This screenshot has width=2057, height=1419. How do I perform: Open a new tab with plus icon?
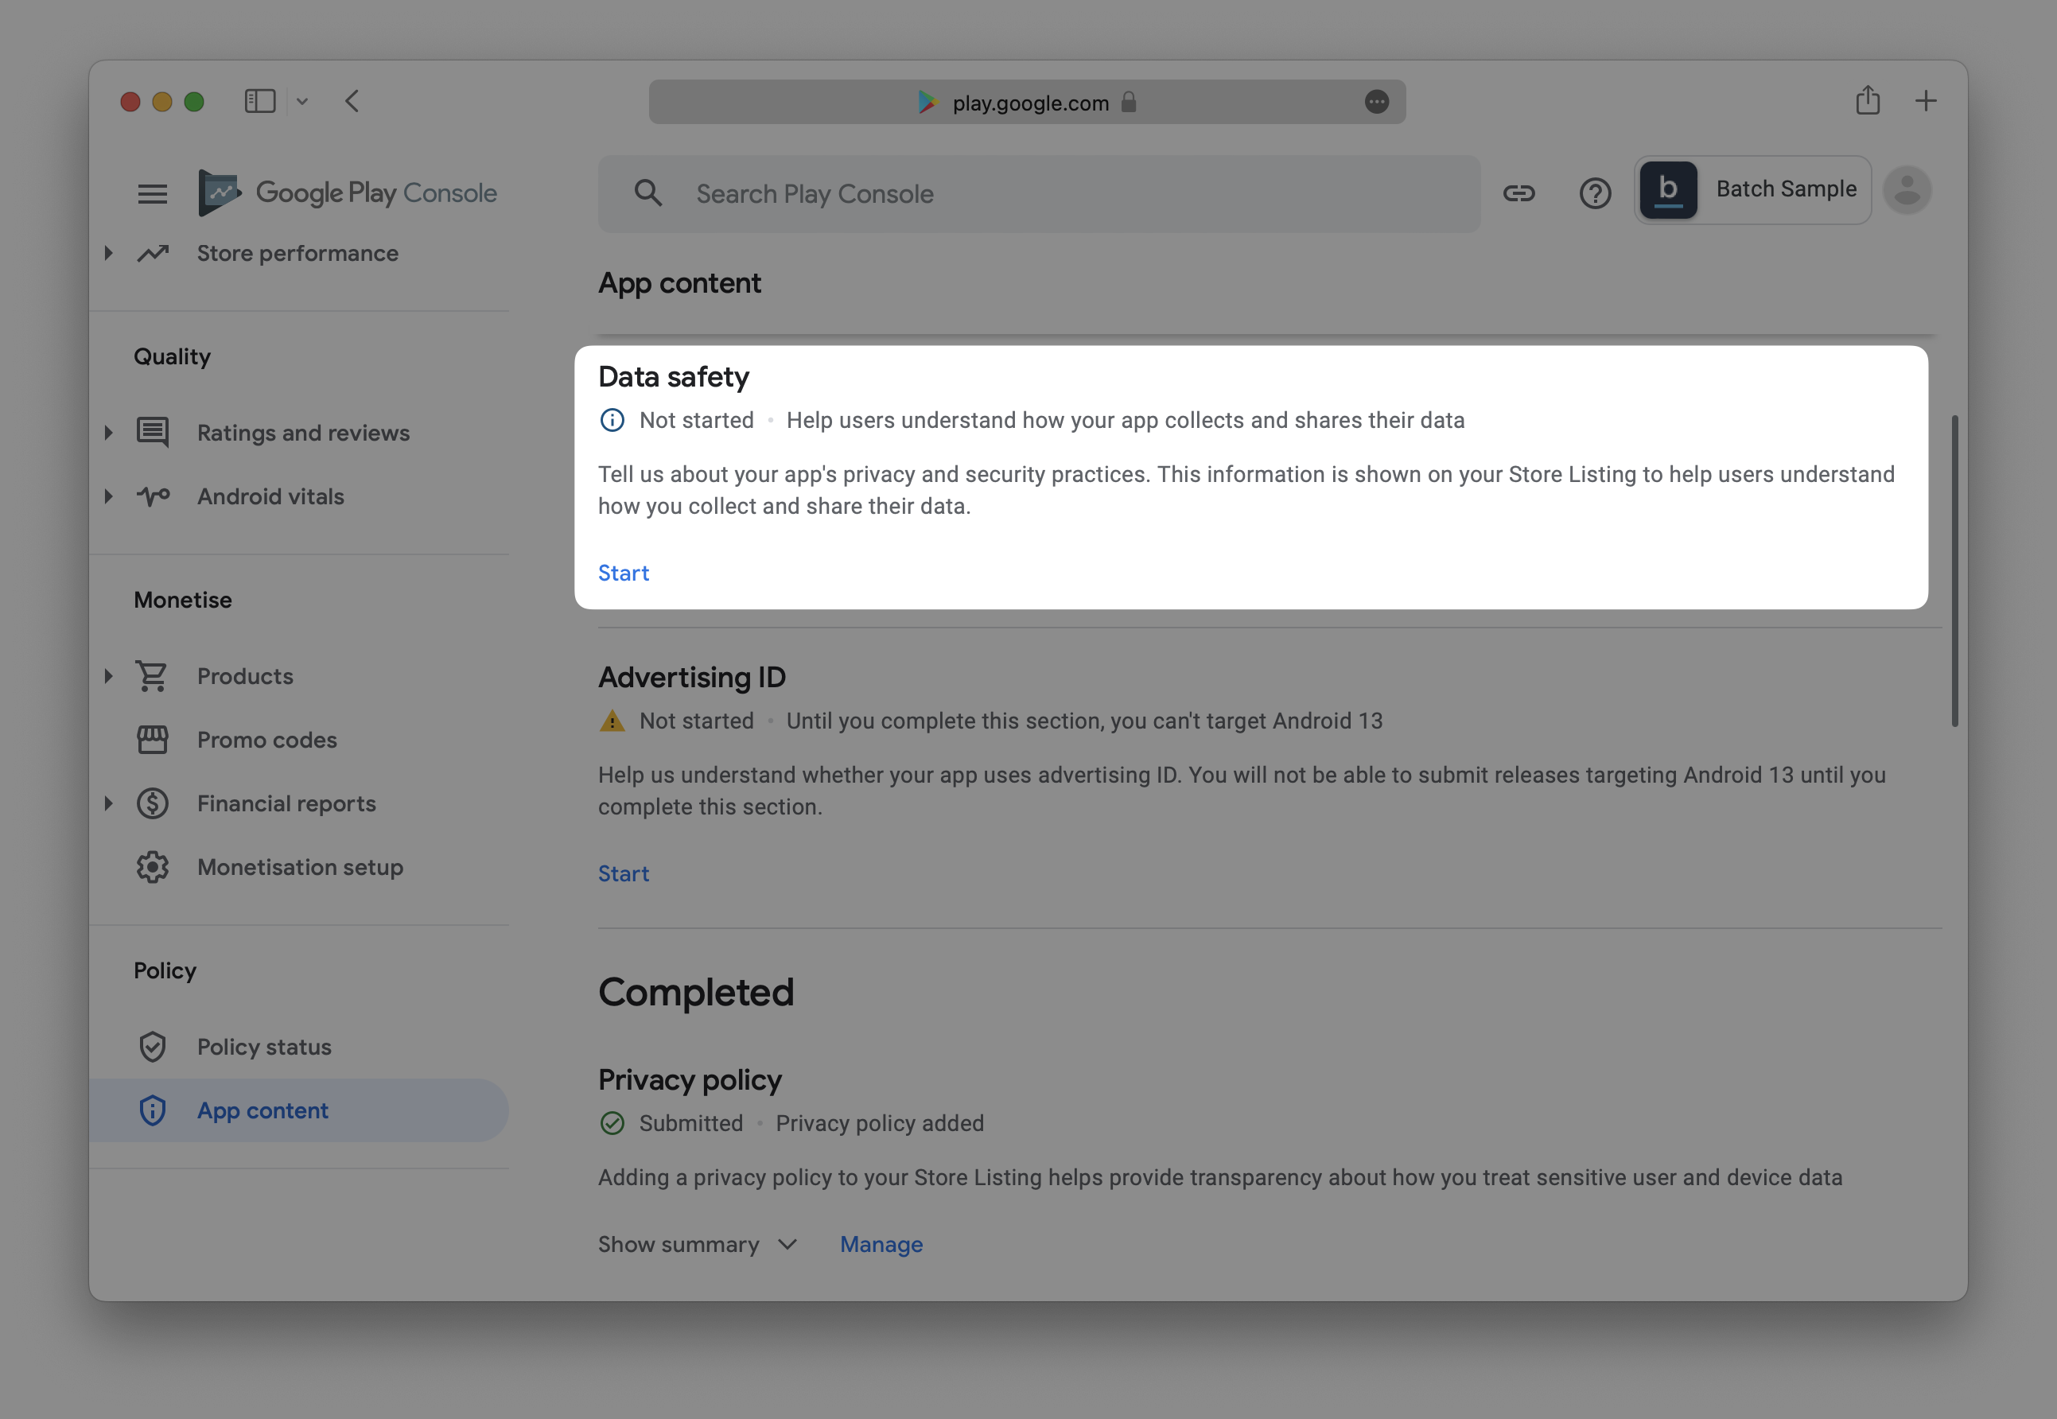(1926, 101)
